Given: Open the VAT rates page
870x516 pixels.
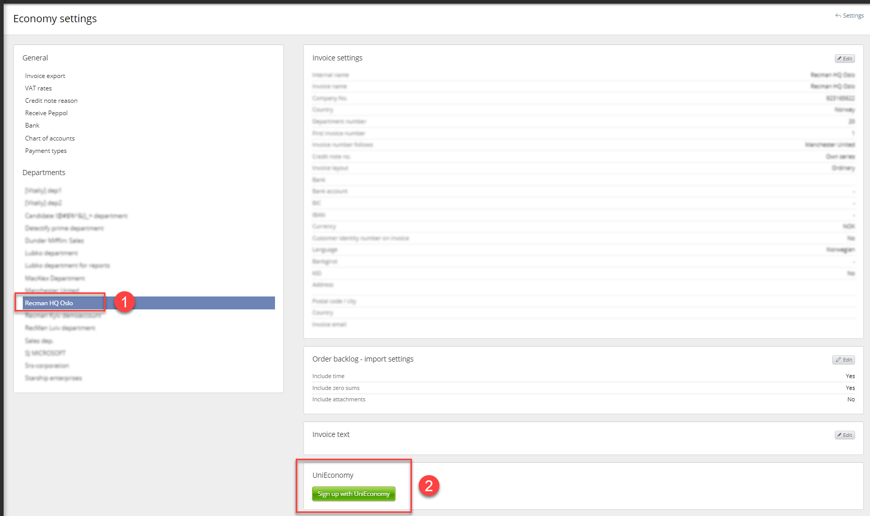Looking at the screenshot, I should click(38, 88).
